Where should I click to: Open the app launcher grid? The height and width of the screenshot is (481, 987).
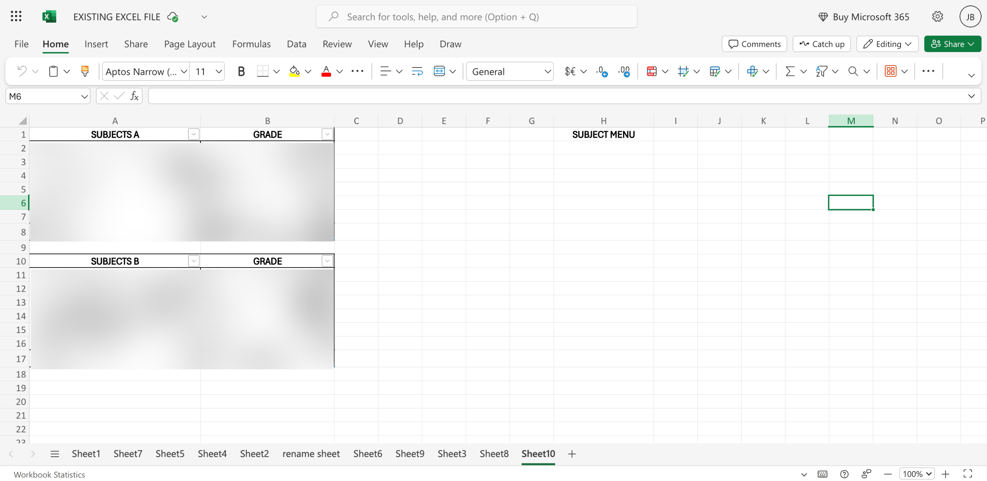(16, 17)
